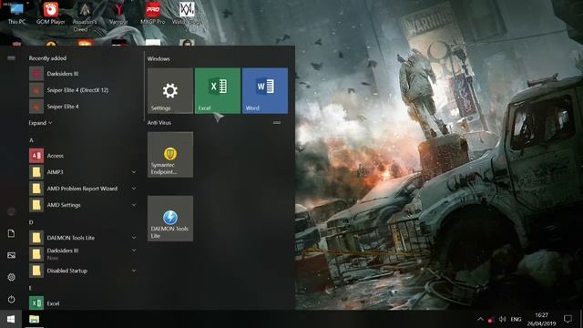Expand the Recently added list

tap(40, 123)
